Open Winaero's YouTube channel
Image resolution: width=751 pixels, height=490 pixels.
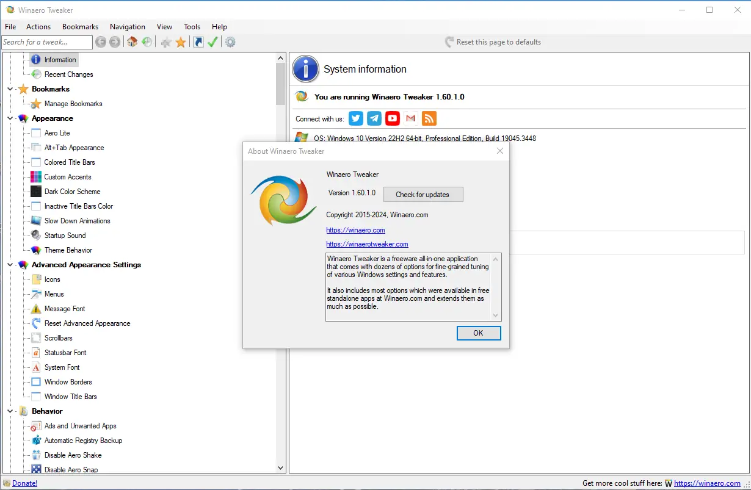coord(392,118)
